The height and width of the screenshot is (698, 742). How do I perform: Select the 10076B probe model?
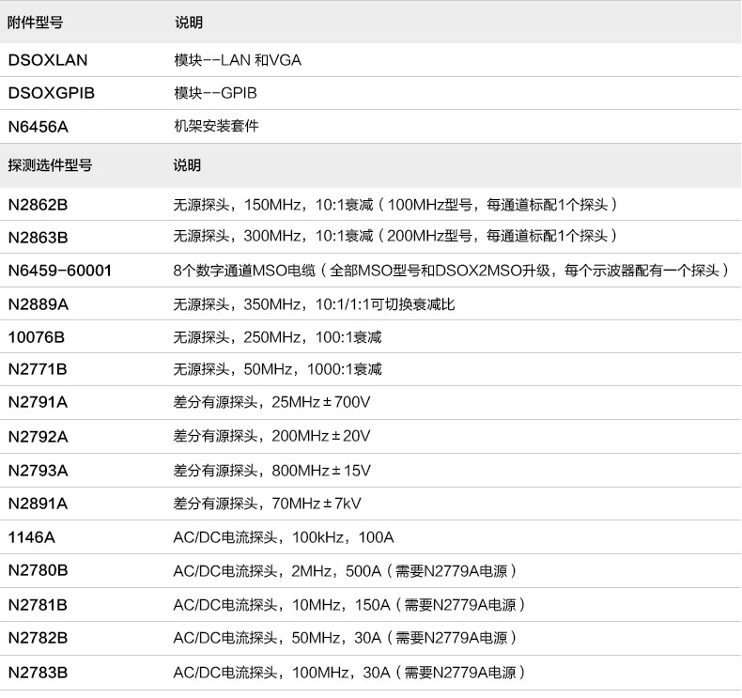click(36, 337)
